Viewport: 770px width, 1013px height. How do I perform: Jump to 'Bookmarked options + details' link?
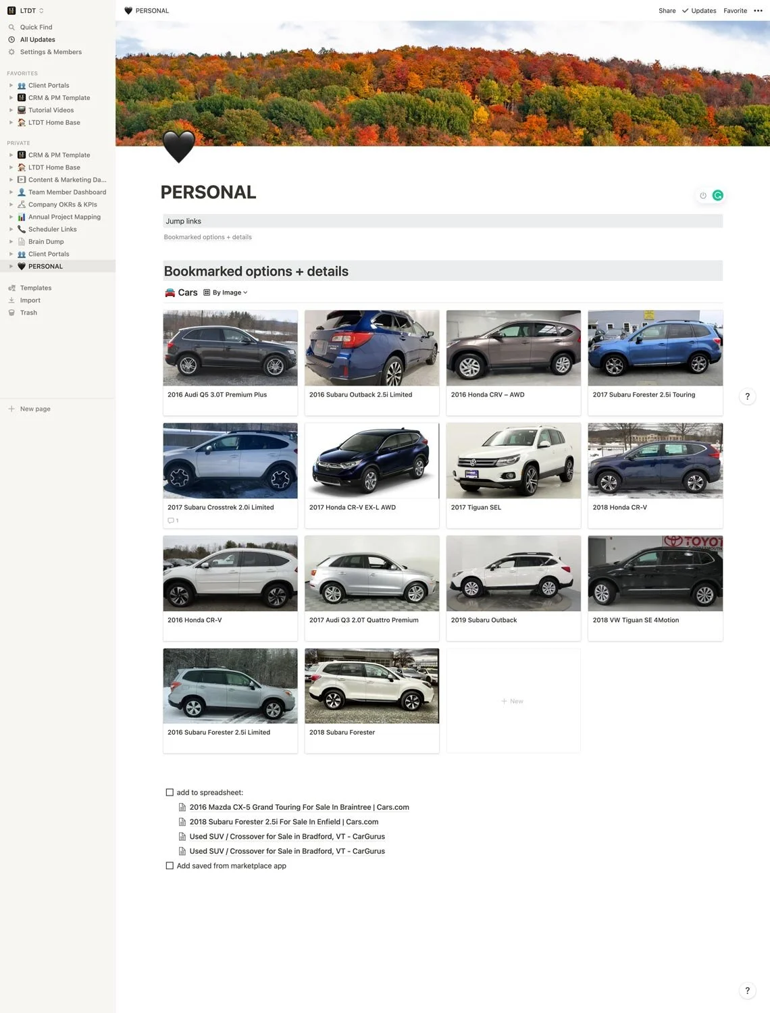tap(207, 237)
